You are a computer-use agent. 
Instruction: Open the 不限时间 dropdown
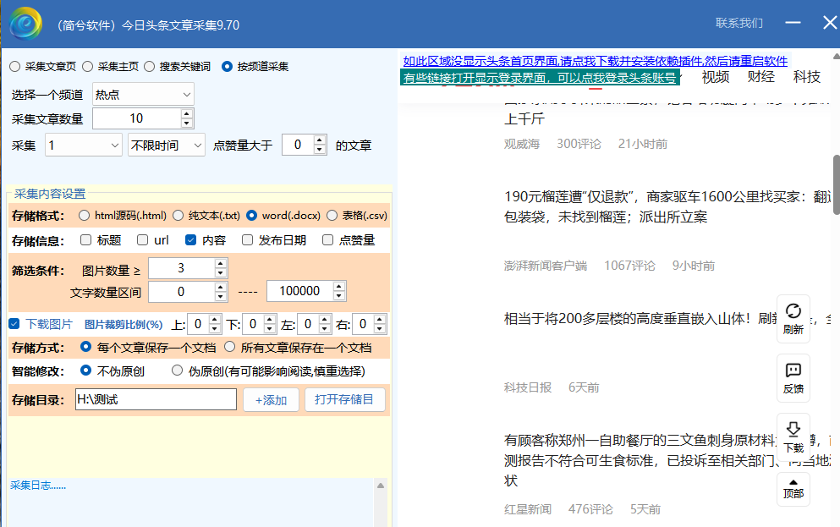[167, 145]
